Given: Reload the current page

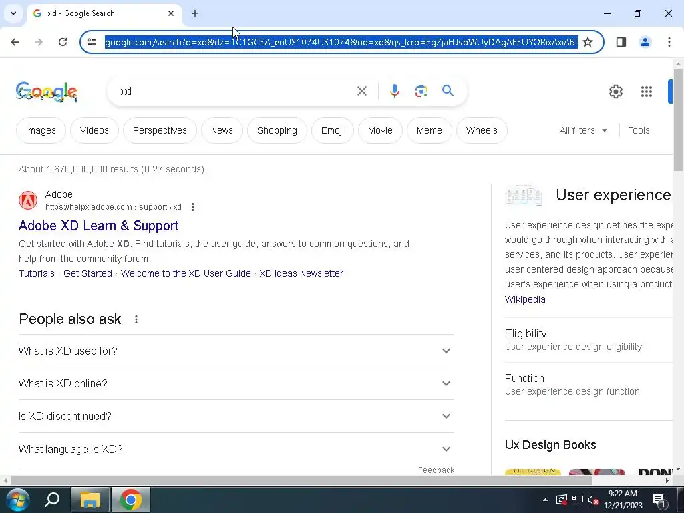Looking at the screenshot, I should pos(63,42).
